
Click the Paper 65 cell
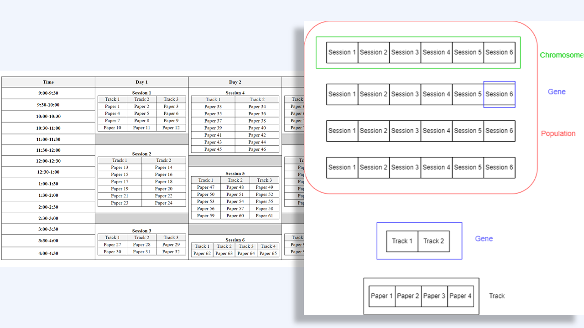click(x=268, y=254)
